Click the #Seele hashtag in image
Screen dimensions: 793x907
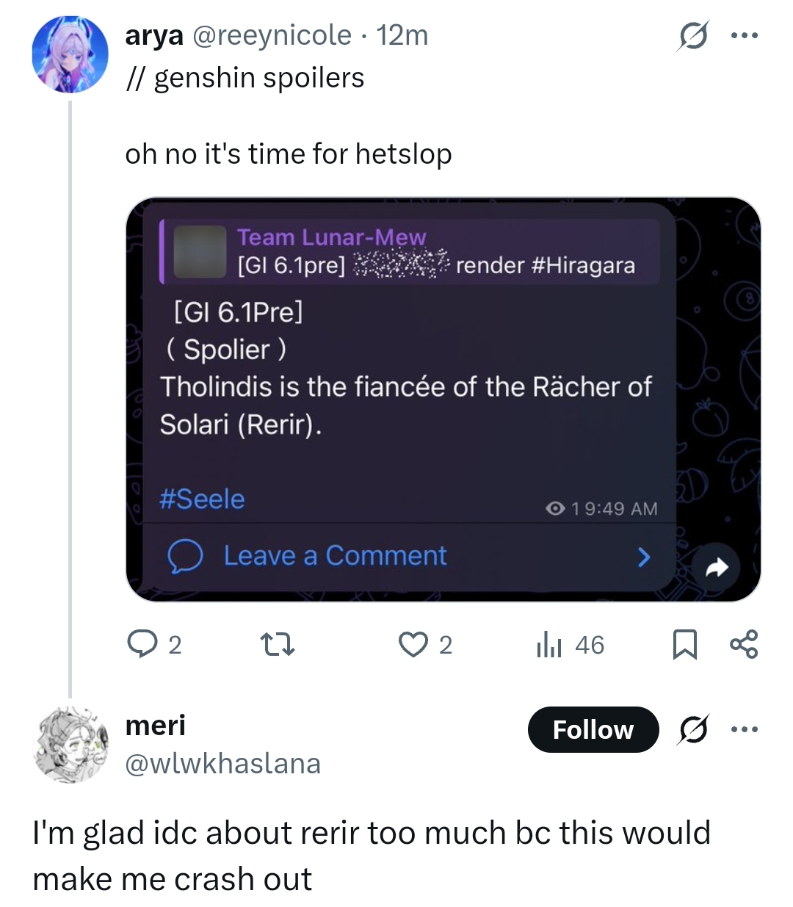pyautogui.click(x=202, y=499)
